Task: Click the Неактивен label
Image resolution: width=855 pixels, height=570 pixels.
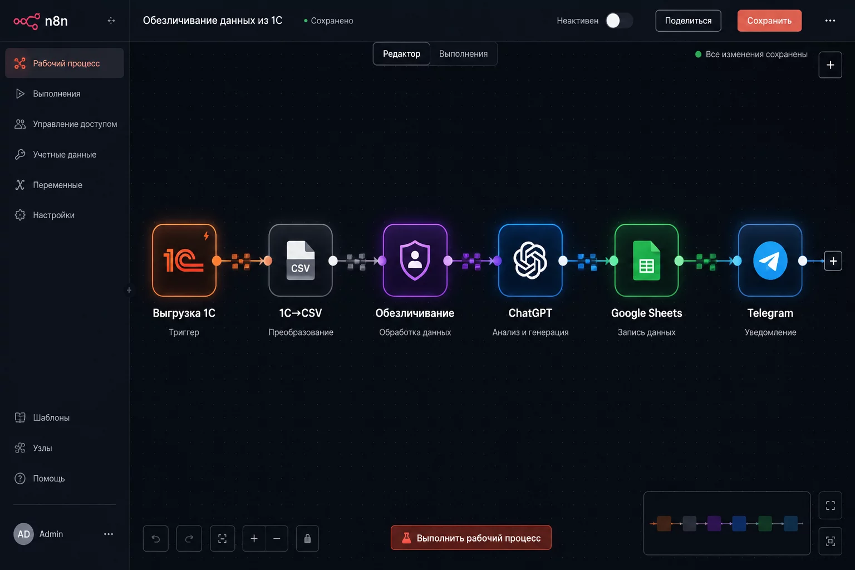Action: pos(577,21)
